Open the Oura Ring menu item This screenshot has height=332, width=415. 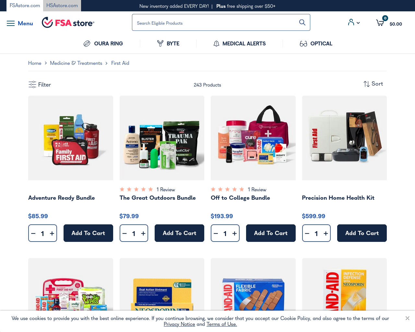tap(103, 43)
